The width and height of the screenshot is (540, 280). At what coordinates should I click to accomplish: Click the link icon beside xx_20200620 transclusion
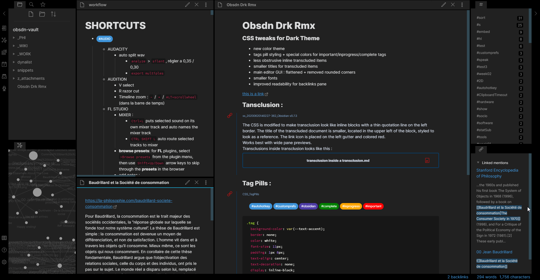coord(230,115)
